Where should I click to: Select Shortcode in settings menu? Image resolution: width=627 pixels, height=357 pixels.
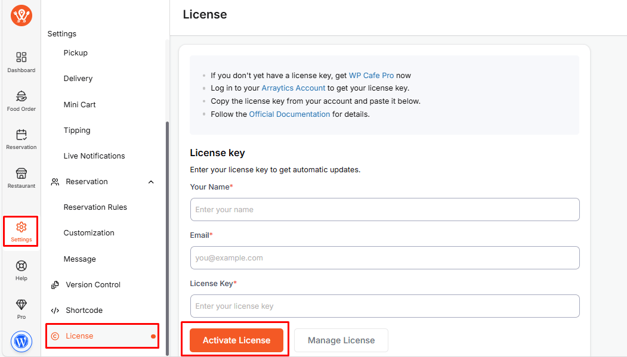(x=84, y=311)
